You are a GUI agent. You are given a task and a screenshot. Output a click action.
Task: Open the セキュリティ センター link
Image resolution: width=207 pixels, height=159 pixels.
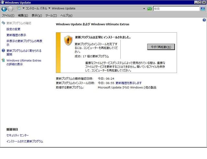click(17, 135)
